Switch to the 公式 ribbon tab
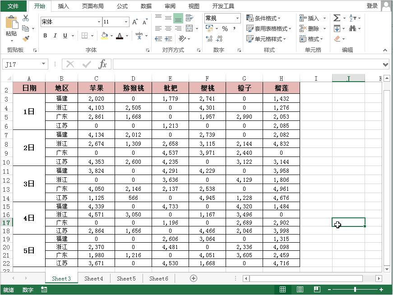393x295 pixels. click(122, 6)
